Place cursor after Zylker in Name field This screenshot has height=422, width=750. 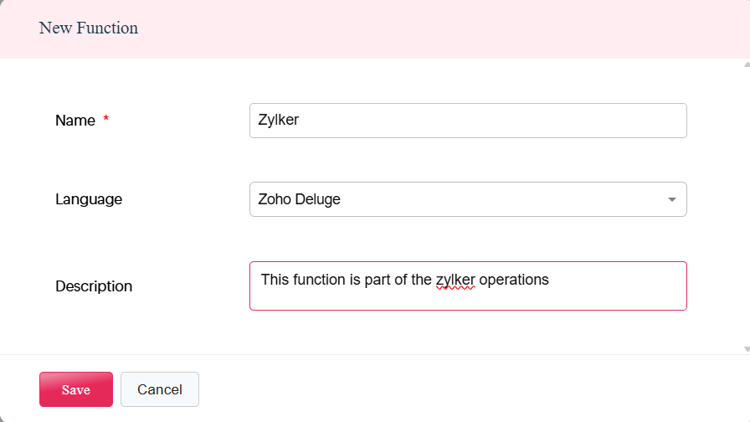[x=301, y=121]
